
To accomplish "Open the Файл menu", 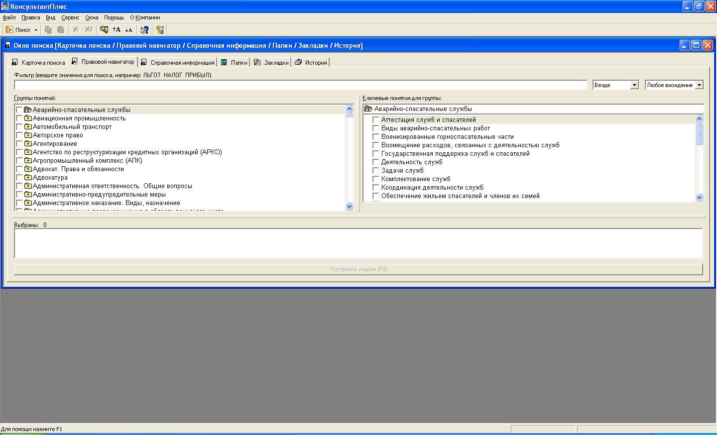I will pyautogui.click(x=9, y=17).
